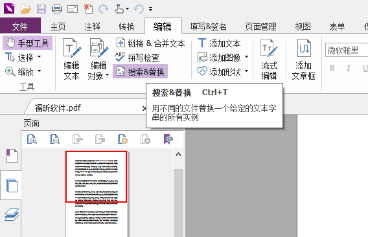368x237 pixels.
Task: Expand the 编辑对象 dropdown arrow
Action: [108, 75]
